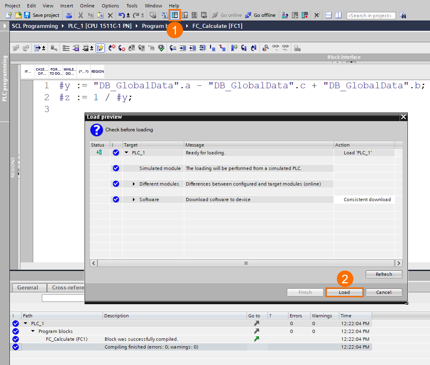Click the Start CPU icon

(295, 15)
